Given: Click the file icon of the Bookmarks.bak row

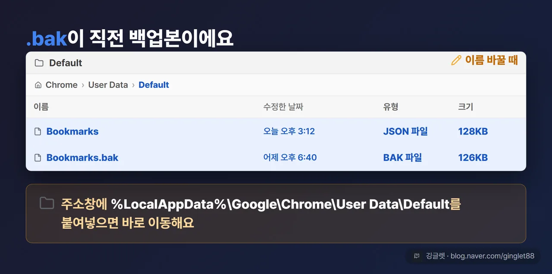Looking at the screenshot, I should tap(38, 158).
